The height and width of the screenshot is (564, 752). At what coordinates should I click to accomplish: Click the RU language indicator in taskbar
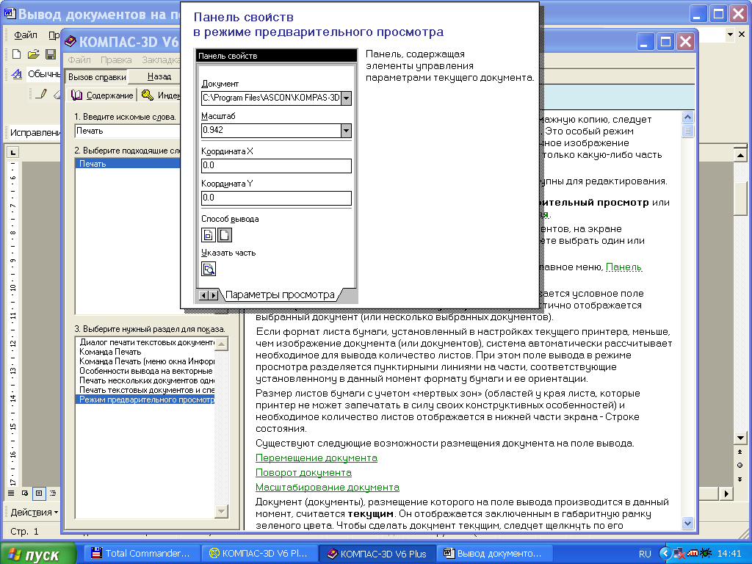coord(645,554)
